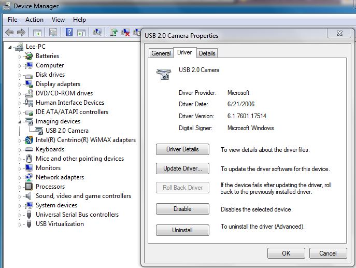Screen dimensions: 356x268
Task: Click the USB Virtualization plug icon
Action: pyautogui.click(x=29, y=224)
